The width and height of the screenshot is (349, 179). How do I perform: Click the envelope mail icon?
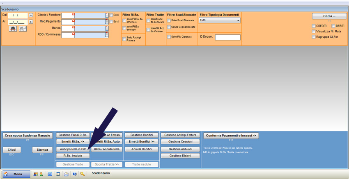click(66, 174)
